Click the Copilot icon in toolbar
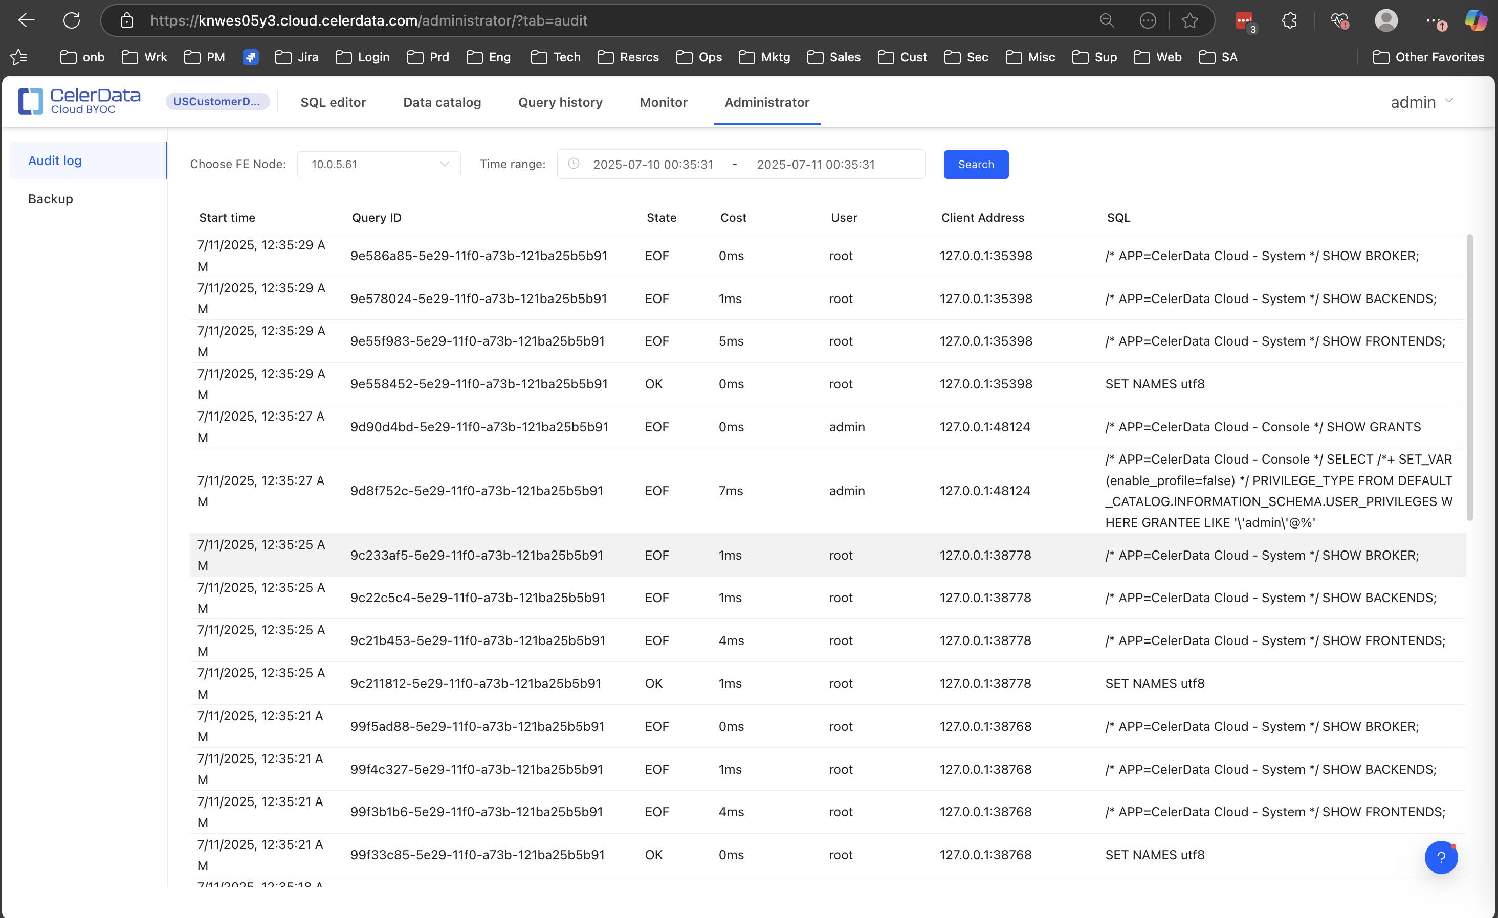The width and height of the screenshot is (1498, 918). pyautogui.click(x=1475, y=20)
